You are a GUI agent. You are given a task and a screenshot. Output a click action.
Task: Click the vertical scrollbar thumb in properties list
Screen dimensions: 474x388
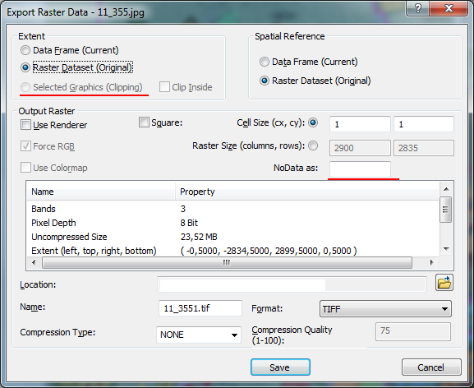pyautogui.click(x=446, y=210)
